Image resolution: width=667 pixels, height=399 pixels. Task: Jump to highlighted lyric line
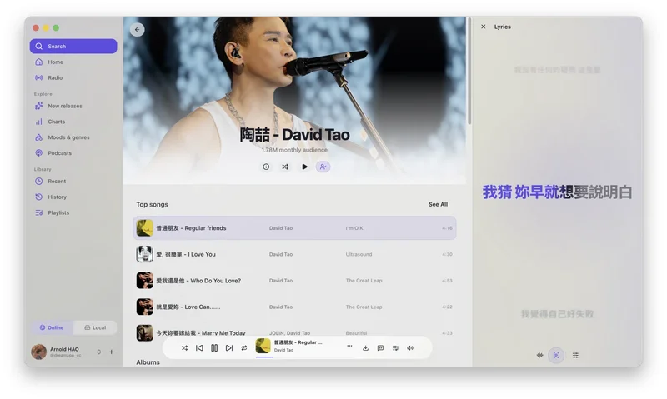click(x=557, y=192)
